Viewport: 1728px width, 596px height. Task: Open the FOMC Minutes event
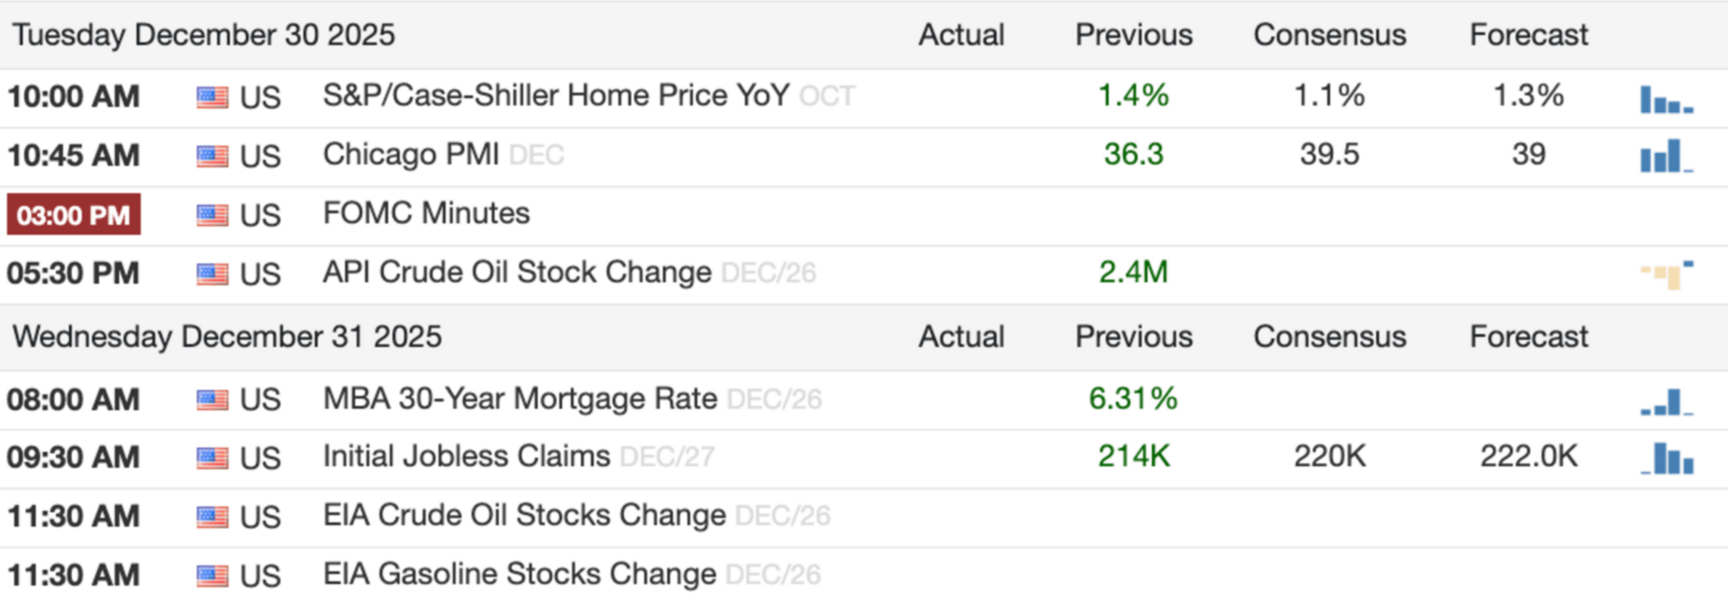point(427,213)
